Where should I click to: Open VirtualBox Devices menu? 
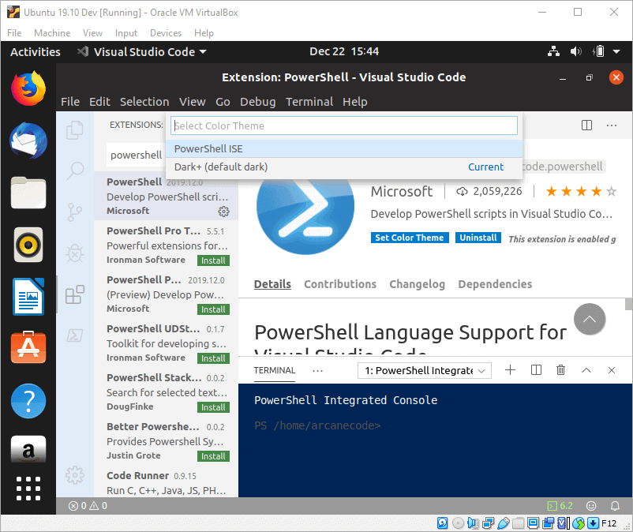pyautogui.click(x=166, y=32)
